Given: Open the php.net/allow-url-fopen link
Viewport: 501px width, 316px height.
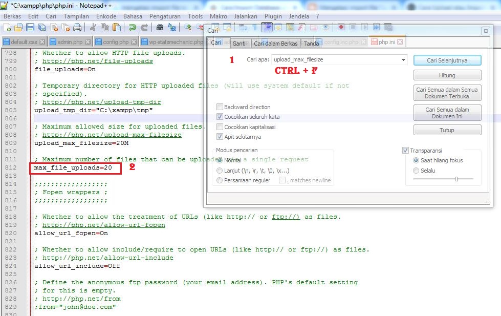Looking at the screenshot, I should 104,225.
